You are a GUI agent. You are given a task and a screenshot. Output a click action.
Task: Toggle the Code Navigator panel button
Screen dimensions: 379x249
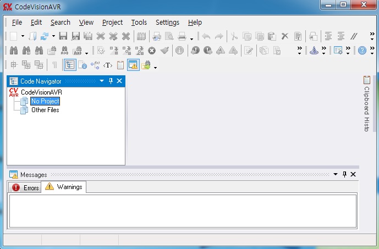coord(70,65)
